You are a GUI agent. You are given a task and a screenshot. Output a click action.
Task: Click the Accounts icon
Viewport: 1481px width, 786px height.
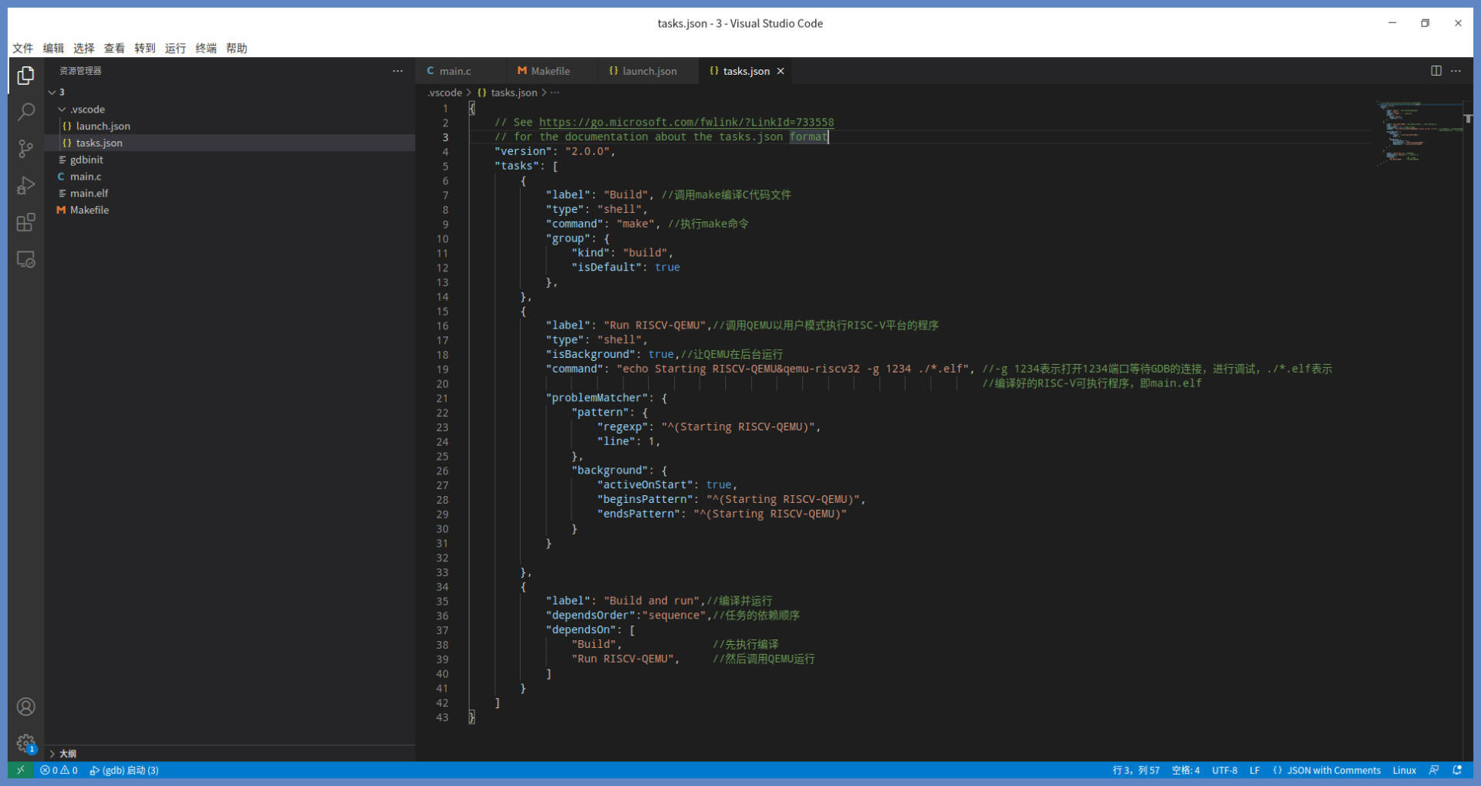click(25, 707)
